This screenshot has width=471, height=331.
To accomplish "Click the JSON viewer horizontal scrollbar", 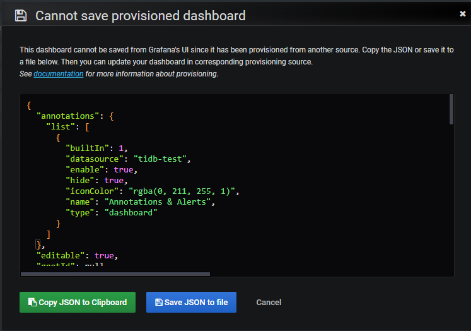I will (x=115, y=274).
